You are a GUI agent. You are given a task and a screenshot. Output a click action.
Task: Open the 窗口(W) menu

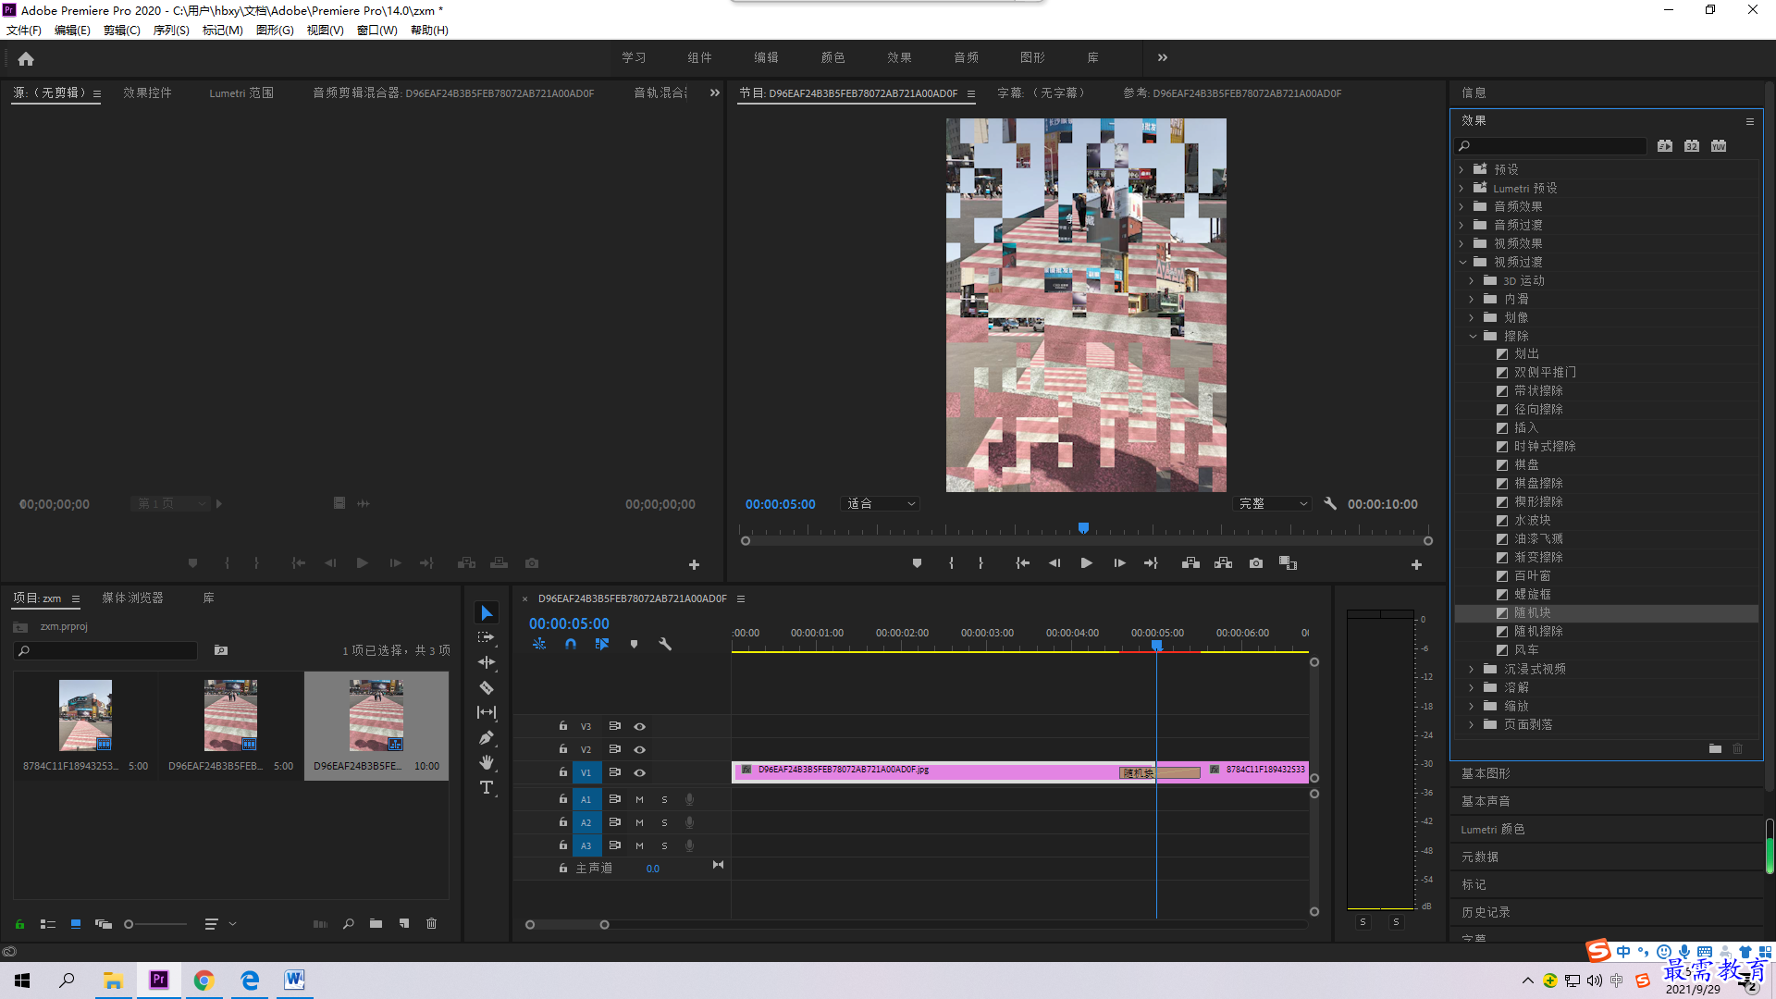coord(376,30)
